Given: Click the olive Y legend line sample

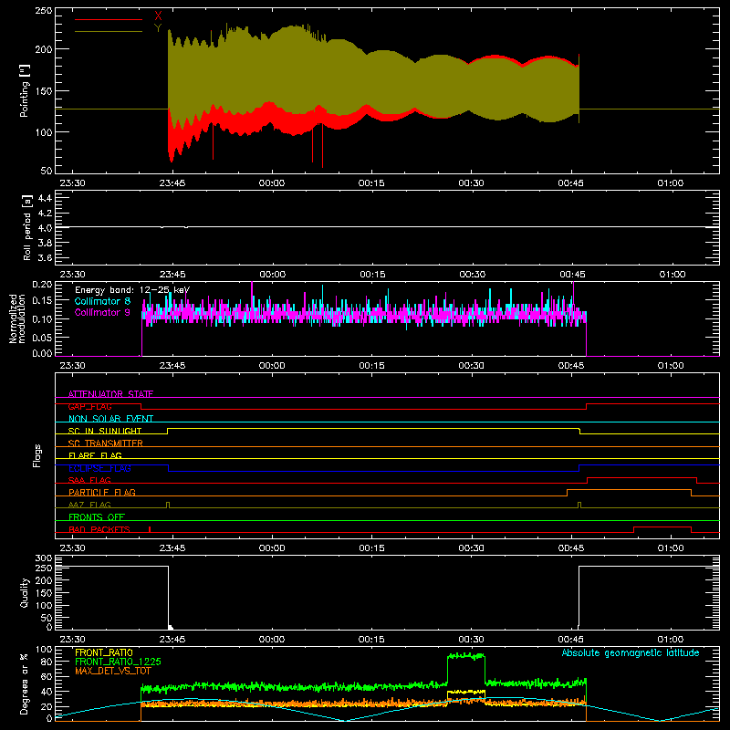Looking at the screenshot, I should click(109, 31).
